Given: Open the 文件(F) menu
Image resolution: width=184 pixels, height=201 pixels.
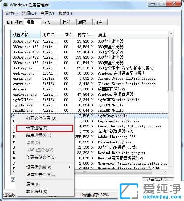Looking at the screenshot, I should click(x=11, y=13).
